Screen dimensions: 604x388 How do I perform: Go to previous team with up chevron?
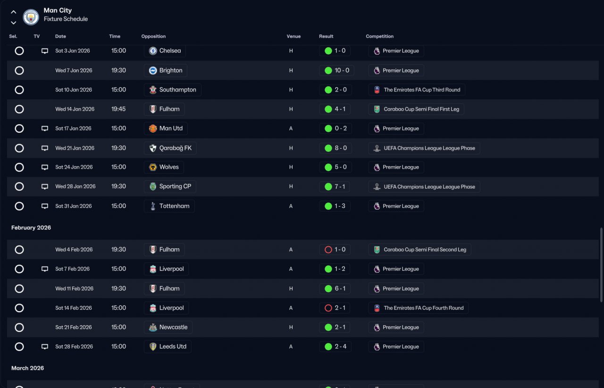click(13, 12)
